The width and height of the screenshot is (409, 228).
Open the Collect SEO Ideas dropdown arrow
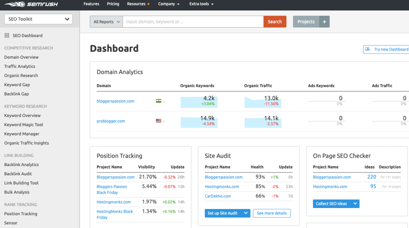pos(355,204)
